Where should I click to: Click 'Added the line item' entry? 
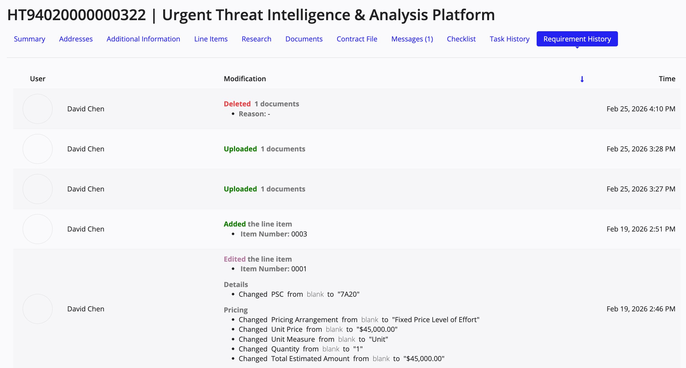[258, 224]
